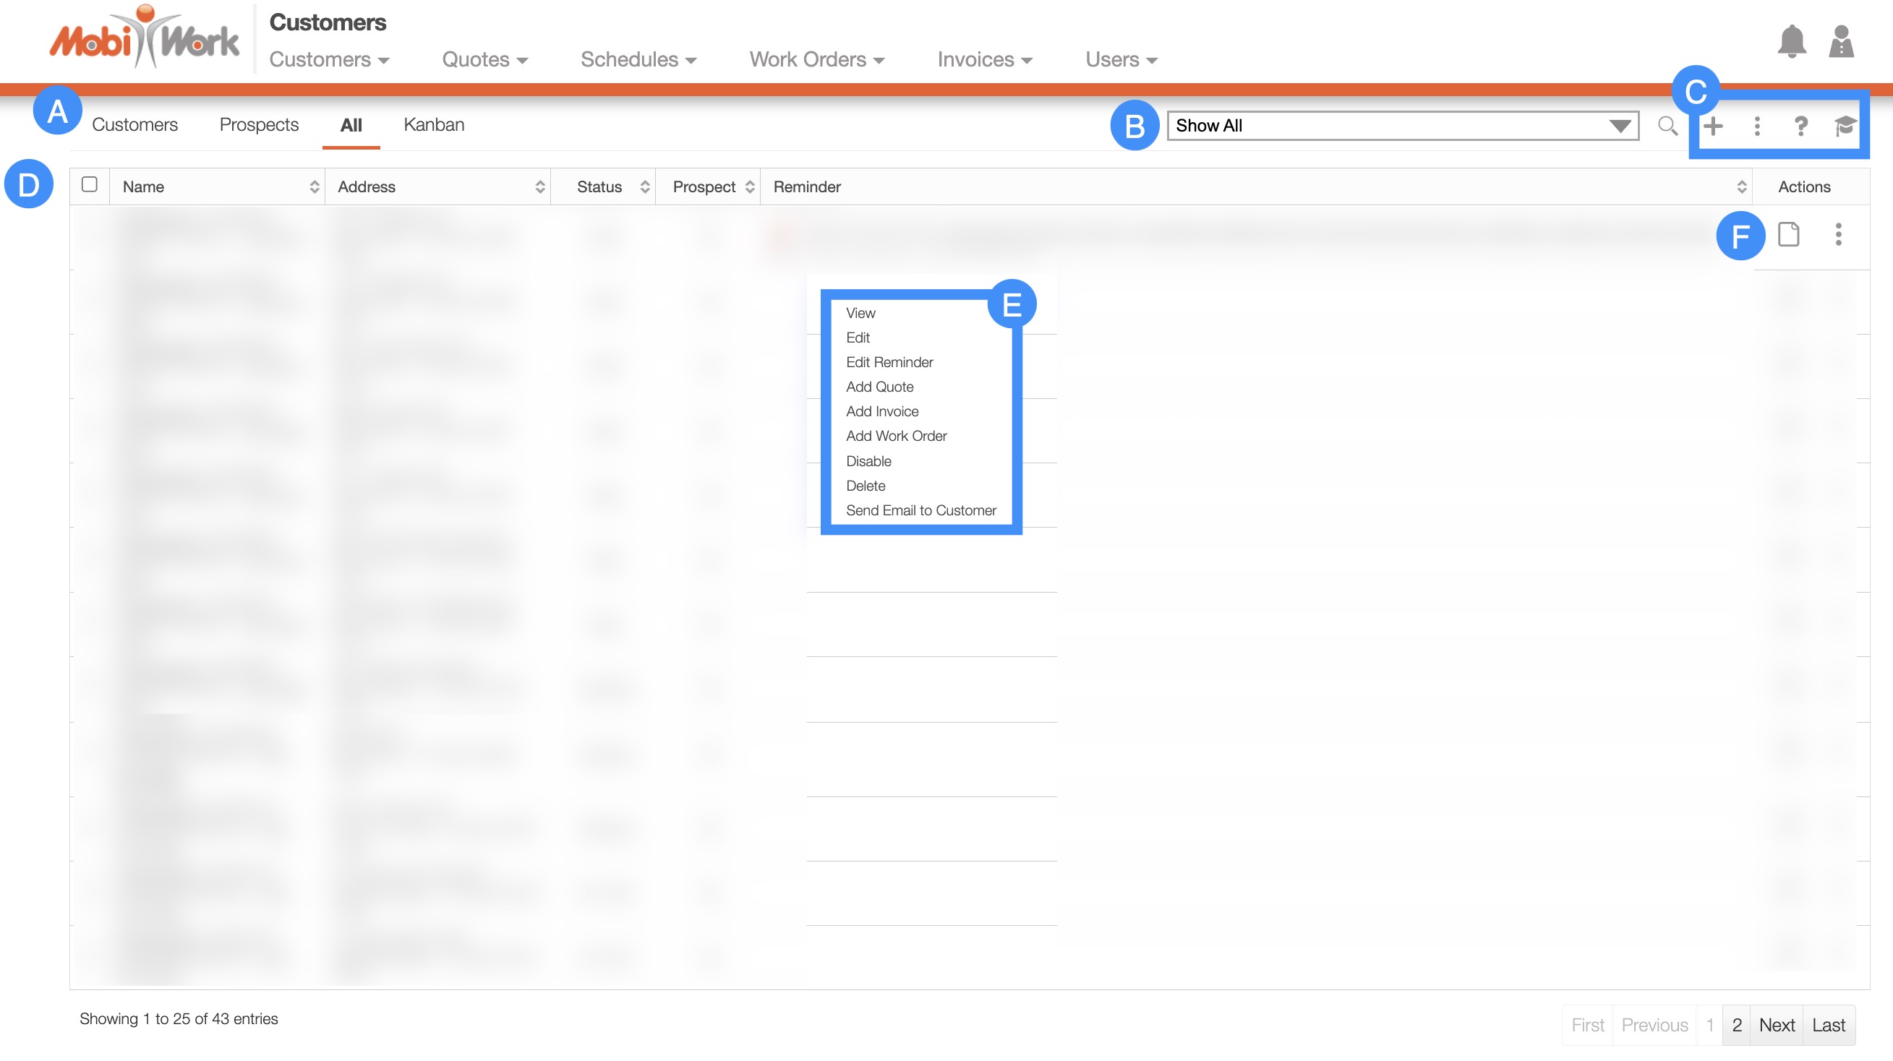The image size is (1893, 1061).
Task: Open the row actions three-dot menu
Action: tap(1838, 234)
